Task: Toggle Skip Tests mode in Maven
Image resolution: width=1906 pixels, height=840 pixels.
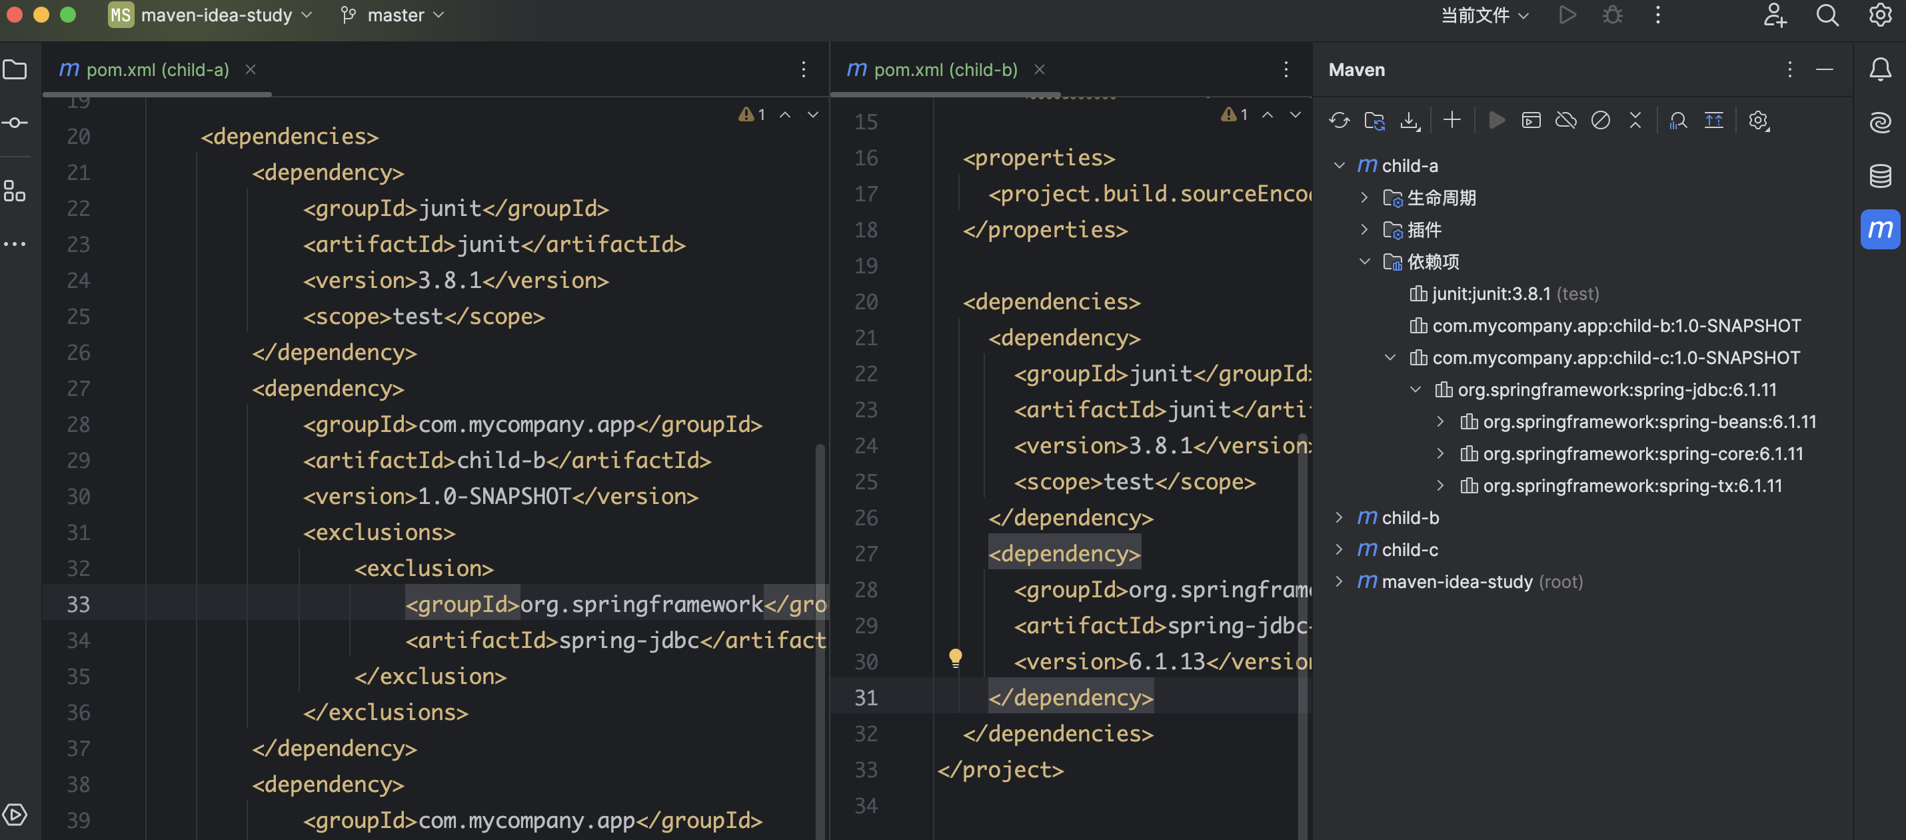Action: point(1600,120)
